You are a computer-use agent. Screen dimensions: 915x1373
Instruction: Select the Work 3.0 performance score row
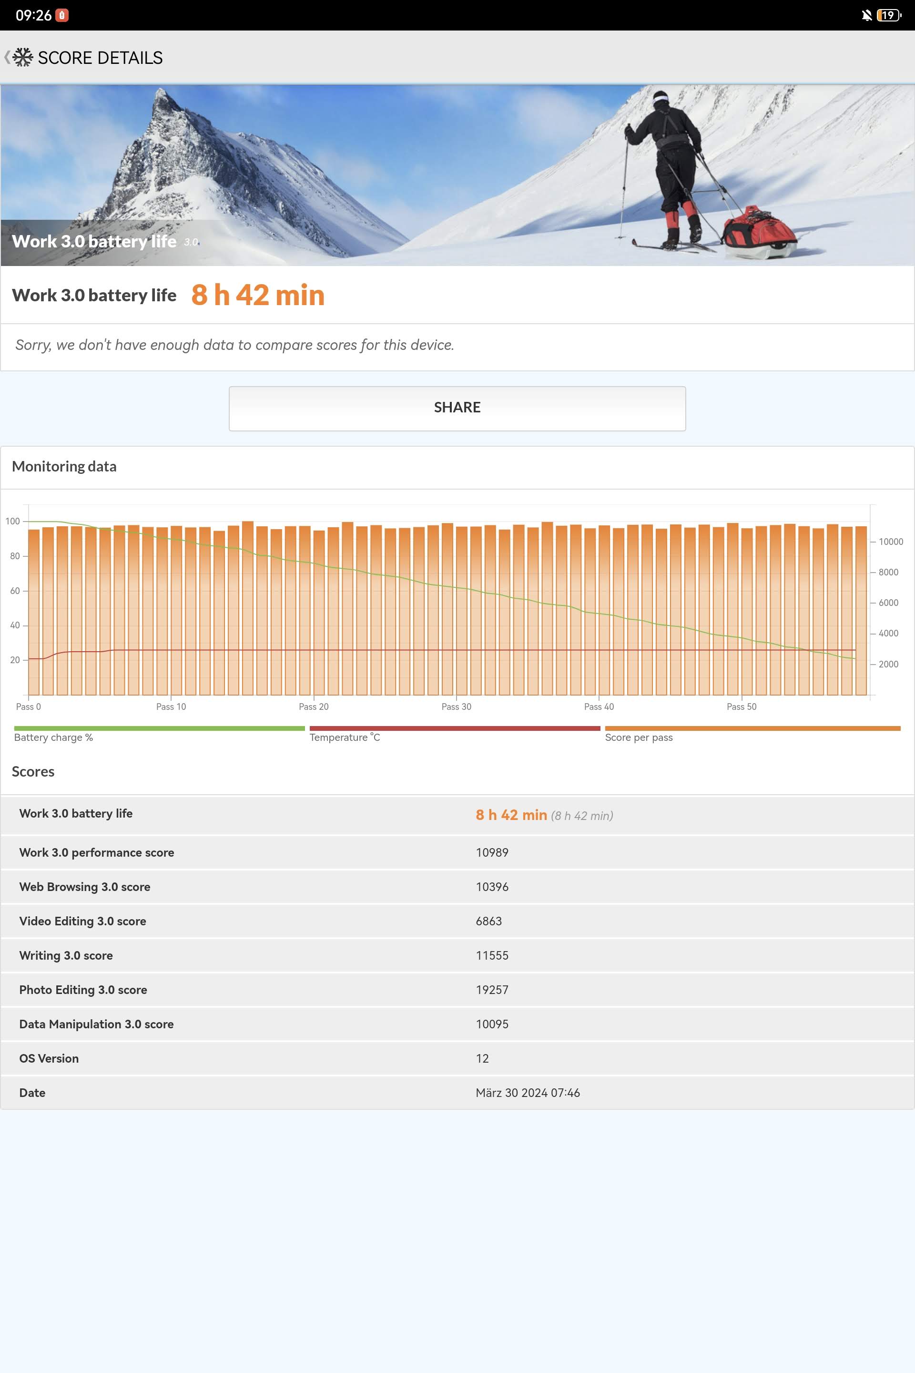pos(457,852)
